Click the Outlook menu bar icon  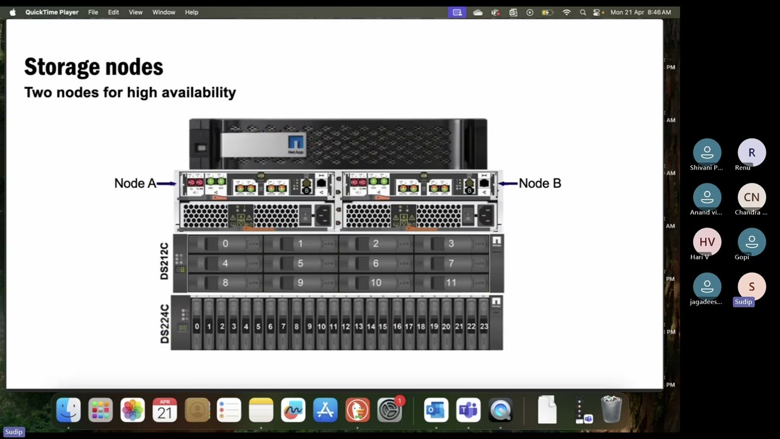[513, 12]
